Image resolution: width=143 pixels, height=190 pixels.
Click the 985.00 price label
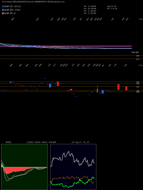pyautogui.click(x=135, y=52)
